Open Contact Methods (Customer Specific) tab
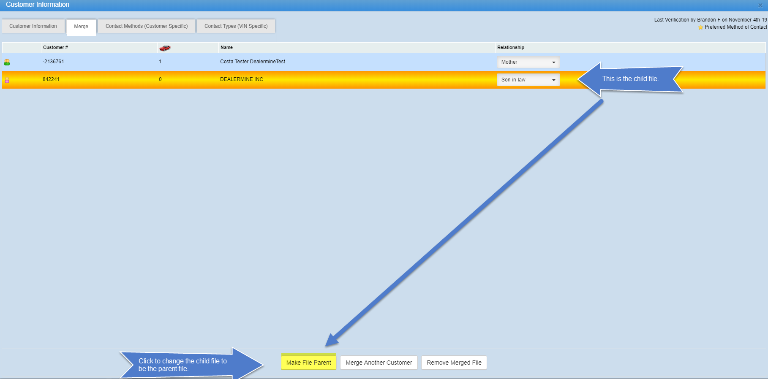 pos(147,26)
